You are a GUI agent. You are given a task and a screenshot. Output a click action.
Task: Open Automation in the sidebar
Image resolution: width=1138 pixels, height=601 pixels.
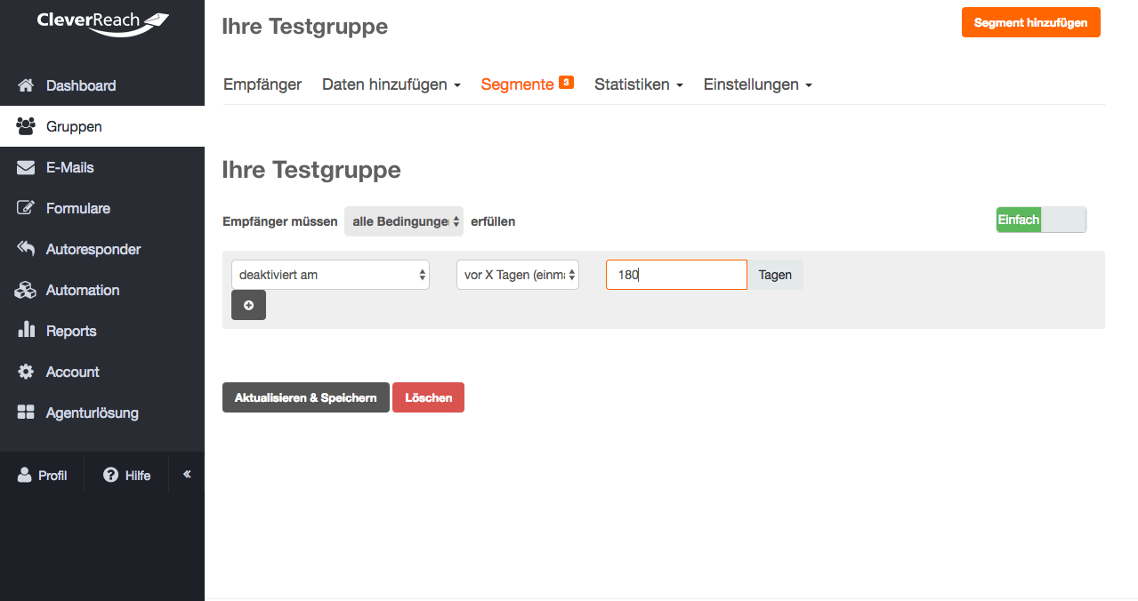tap(102, 290)
